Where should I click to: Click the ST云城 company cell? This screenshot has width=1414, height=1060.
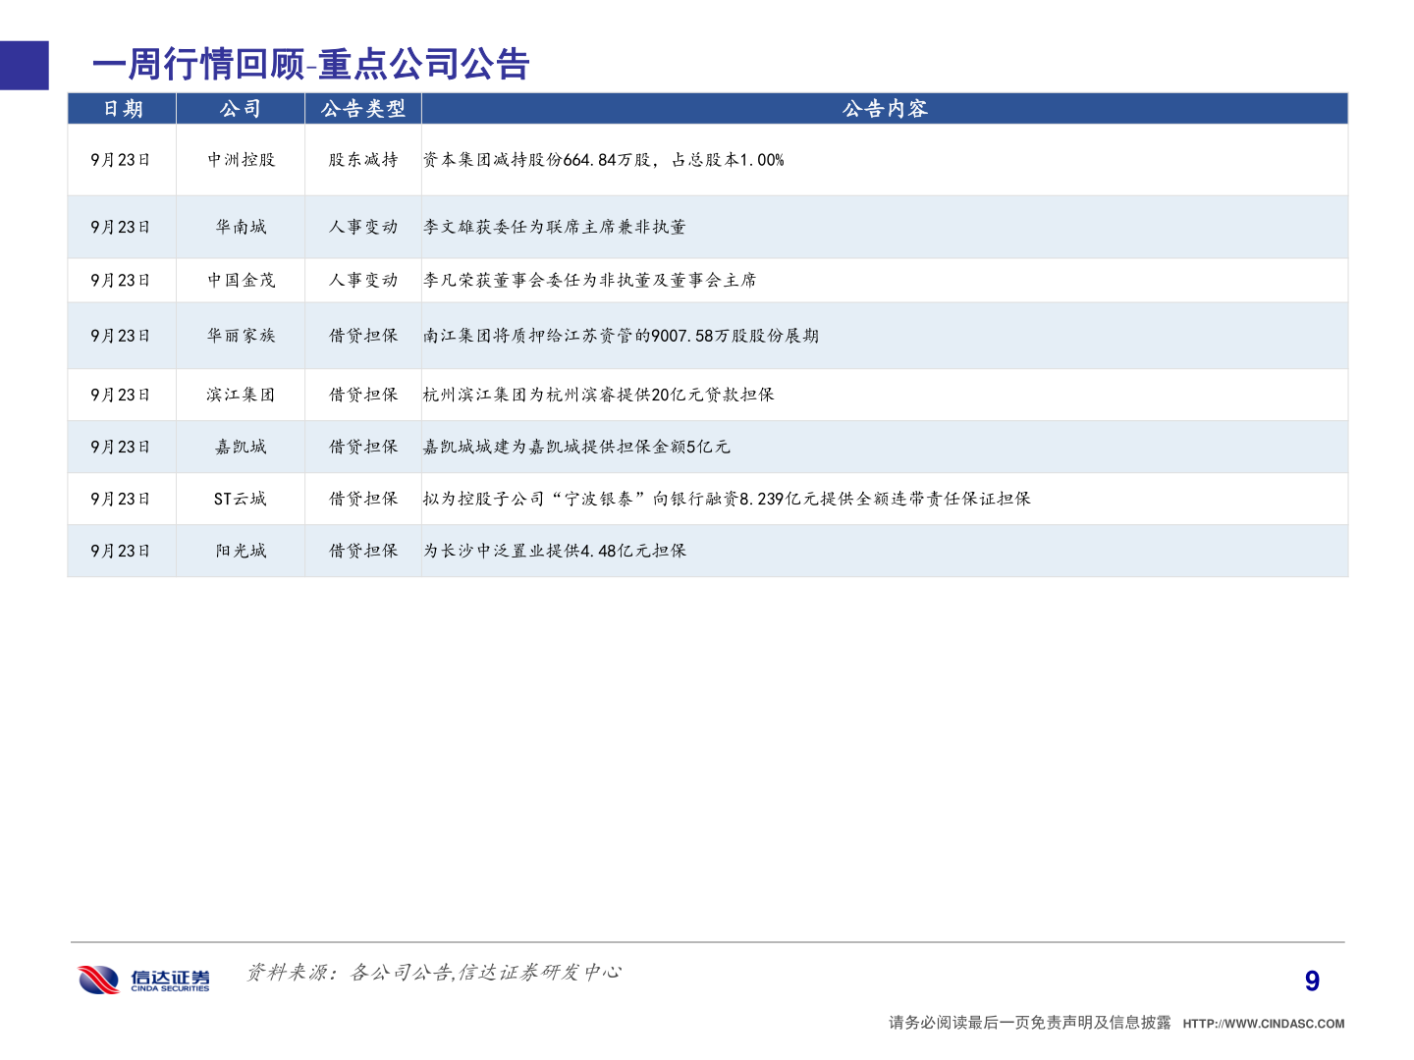point(240,498)
